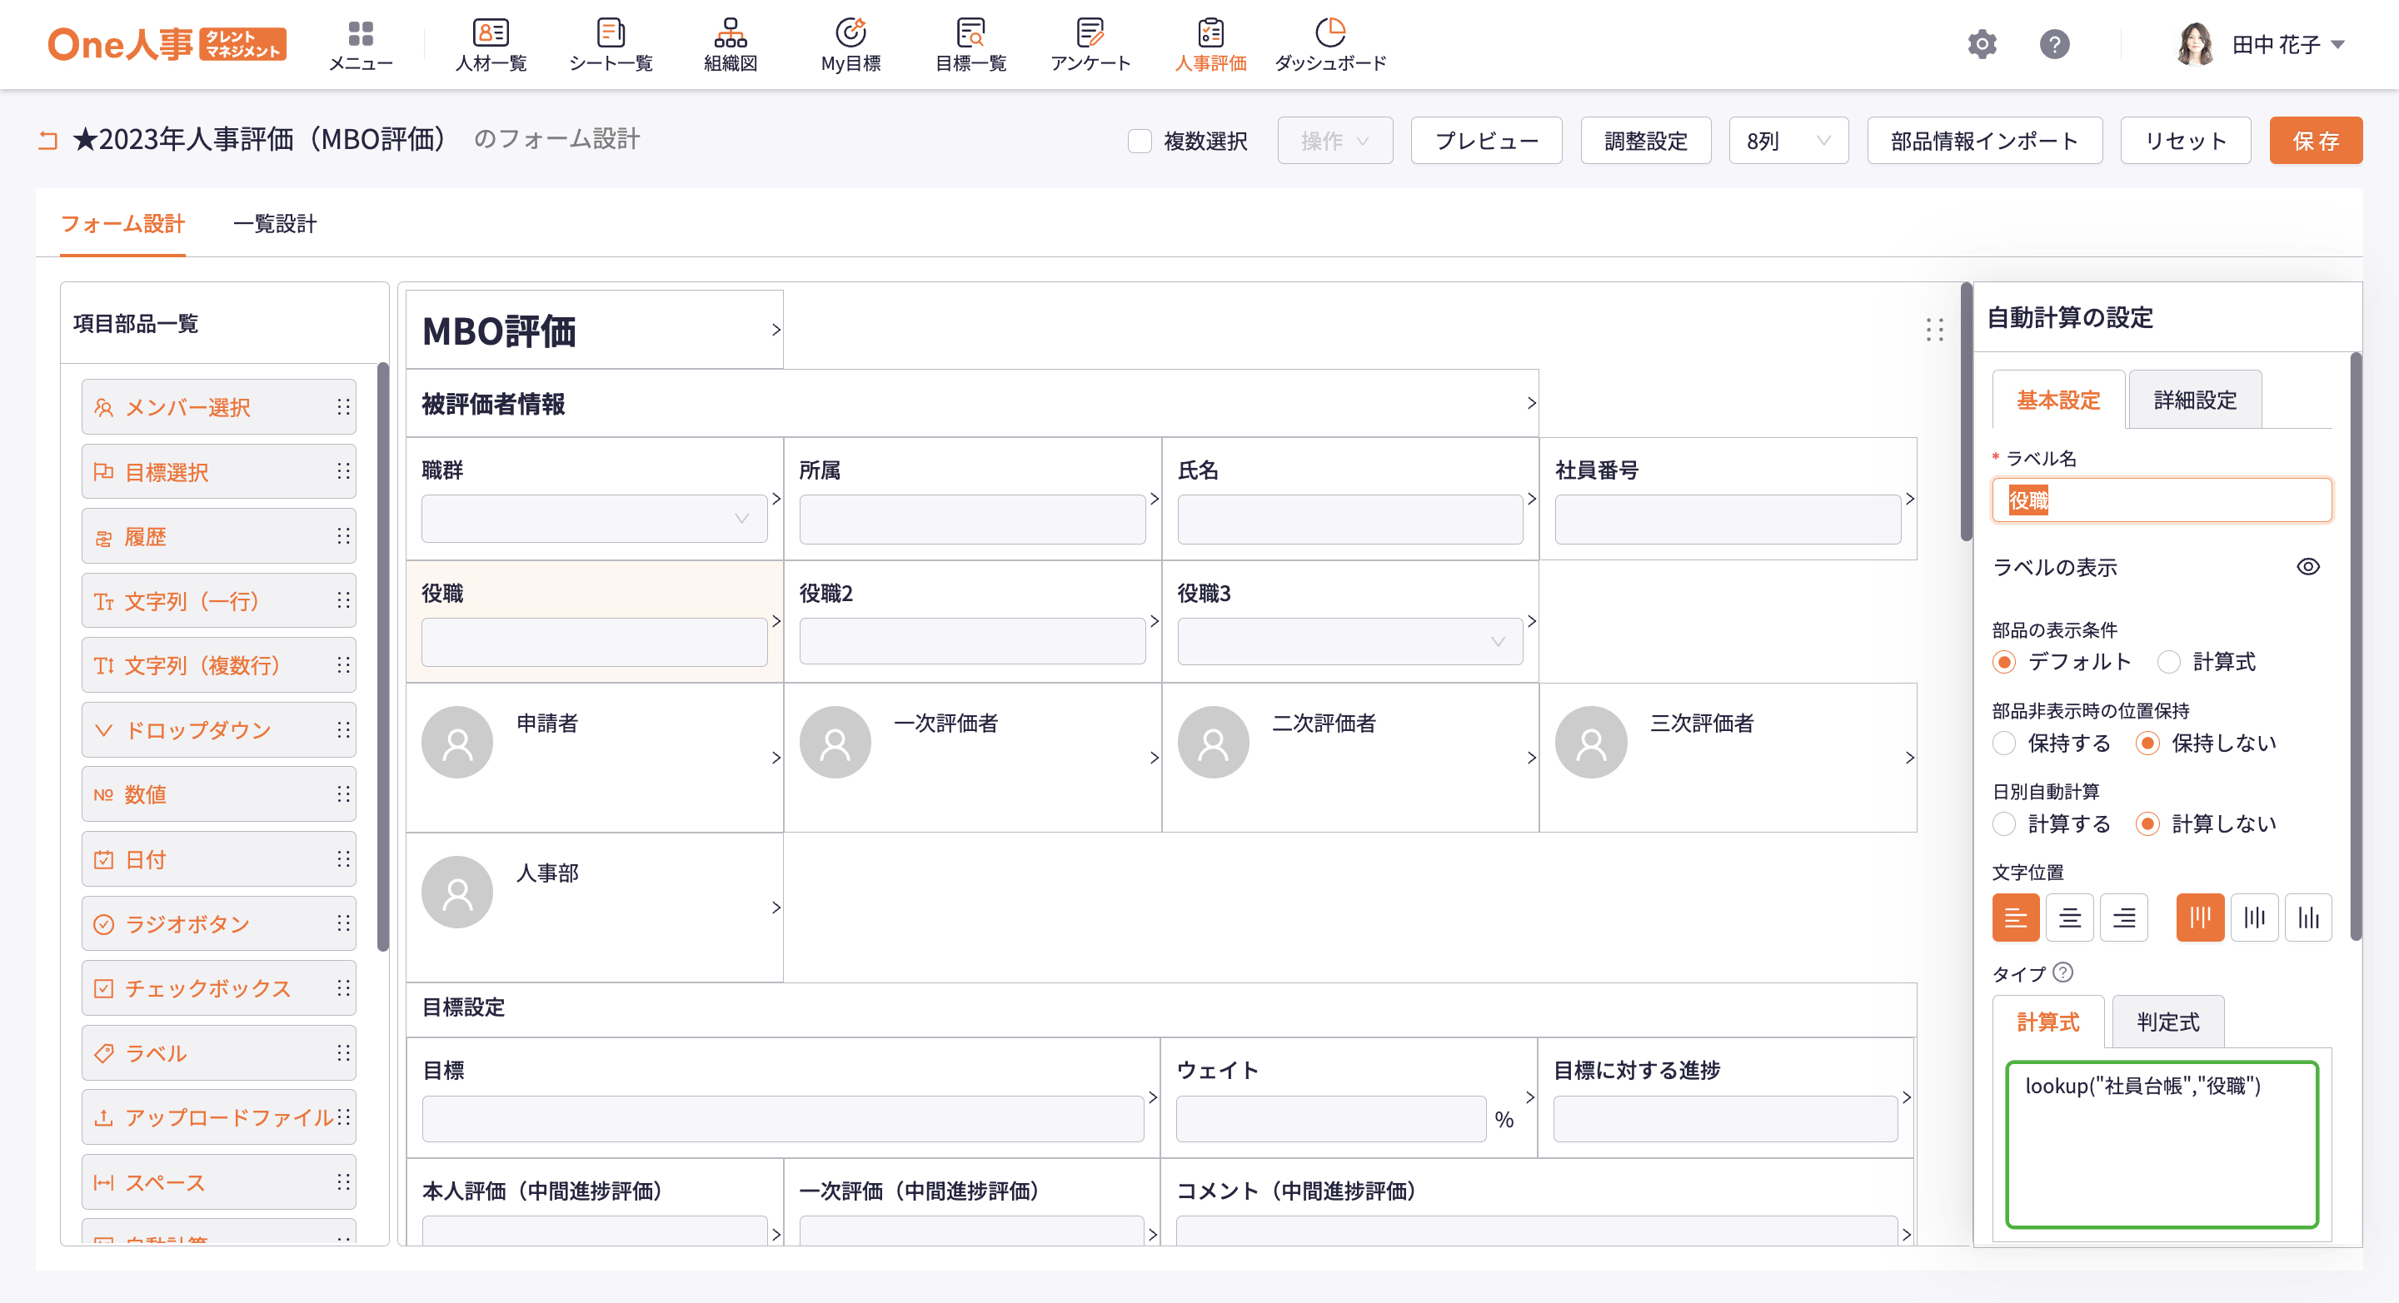Select right text alignment icon
Viewport: 2399px width, 1303px height.
(x=2123, y=918)
